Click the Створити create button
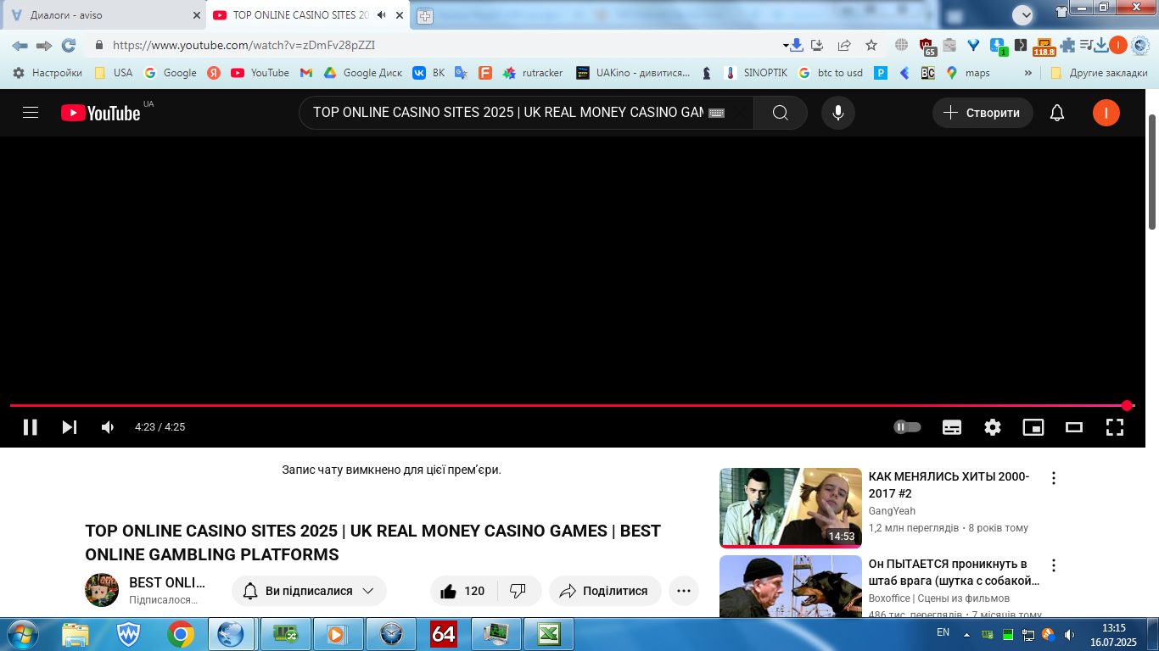The height and width of the screenshot is (651, 1159). click(983, 113)
